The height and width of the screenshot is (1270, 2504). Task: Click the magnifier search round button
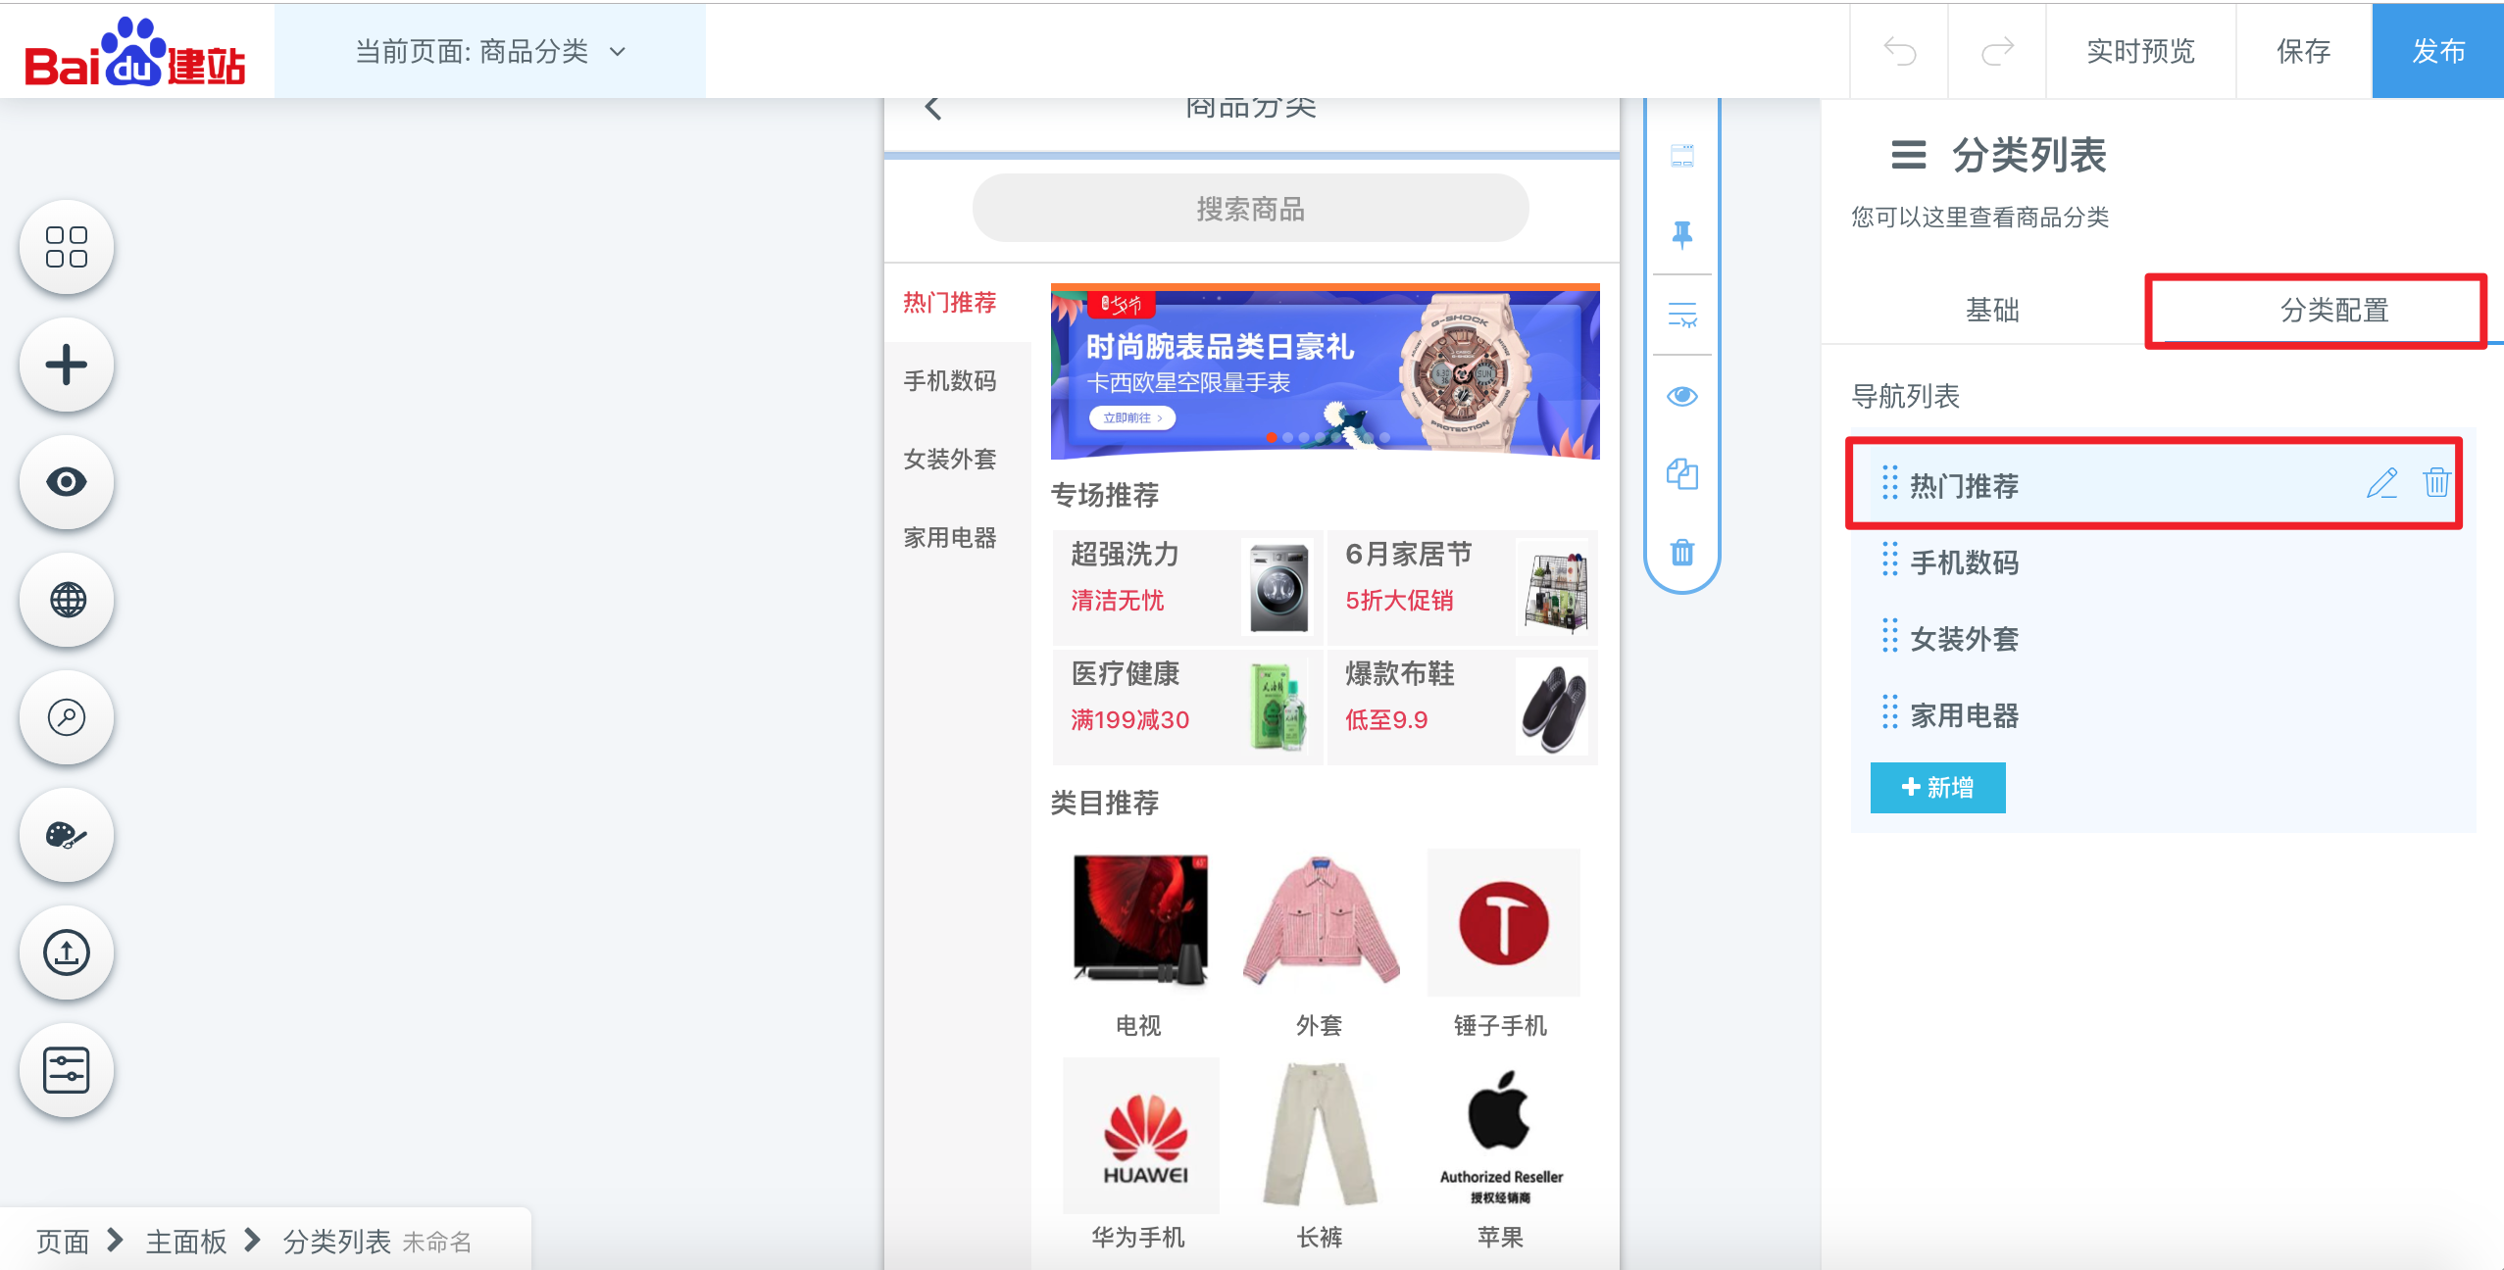click(x=67, y=717)
